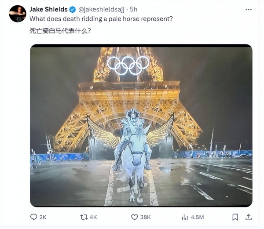
Task: Open the @jakeshieldsajj handle link
Action: tap(101, 10)
